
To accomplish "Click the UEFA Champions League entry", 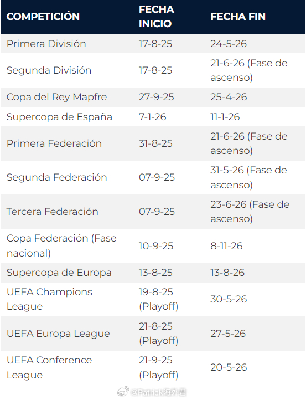I will tap(49, 299).
